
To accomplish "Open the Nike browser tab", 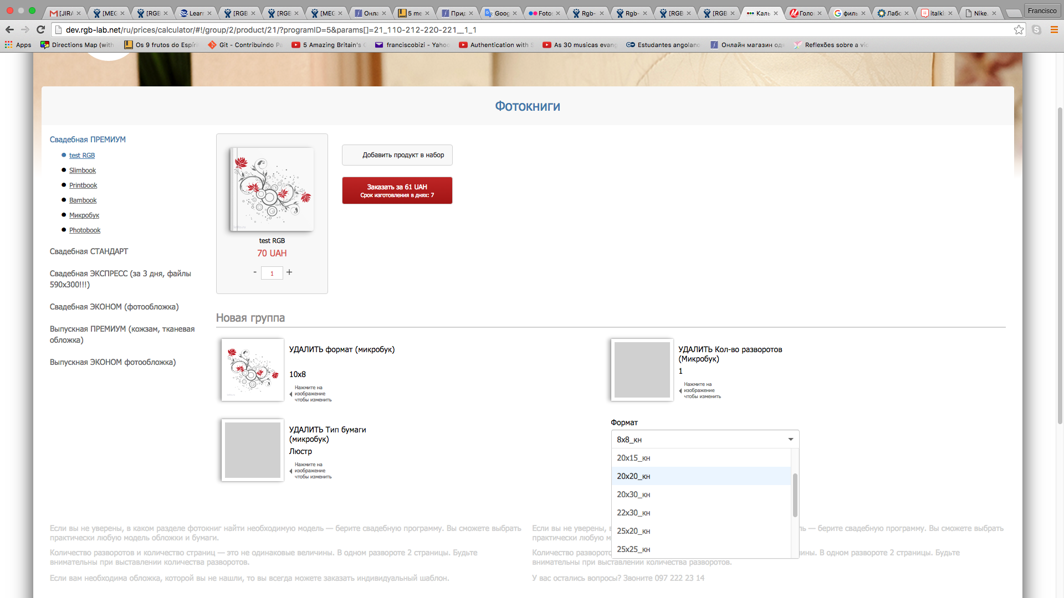I will click(979, 13).
